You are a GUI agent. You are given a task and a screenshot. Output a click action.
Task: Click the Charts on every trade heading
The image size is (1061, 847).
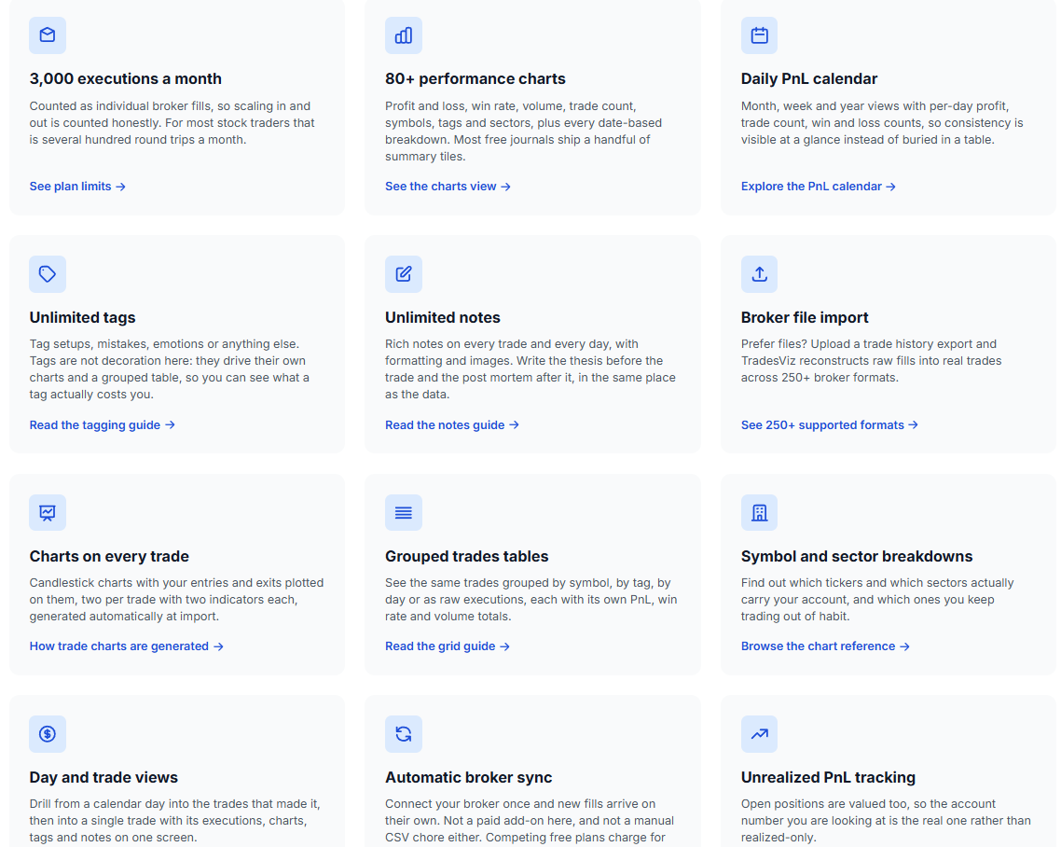point(109,557)
